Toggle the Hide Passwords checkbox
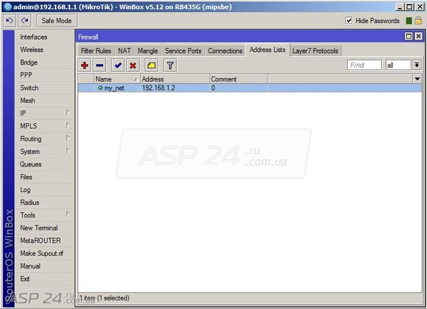This screenshot has height=309, width=427. pos(349,21)
